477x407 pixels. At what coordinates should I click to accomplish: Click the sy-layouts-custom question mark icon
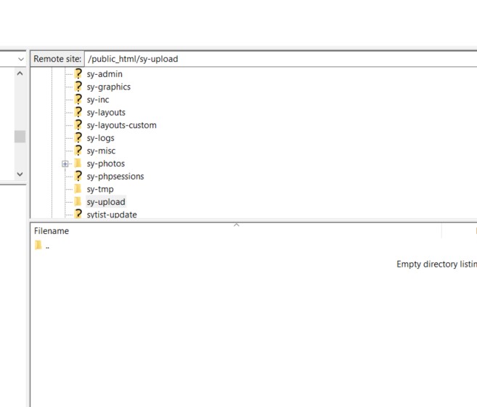pos(78,125)
